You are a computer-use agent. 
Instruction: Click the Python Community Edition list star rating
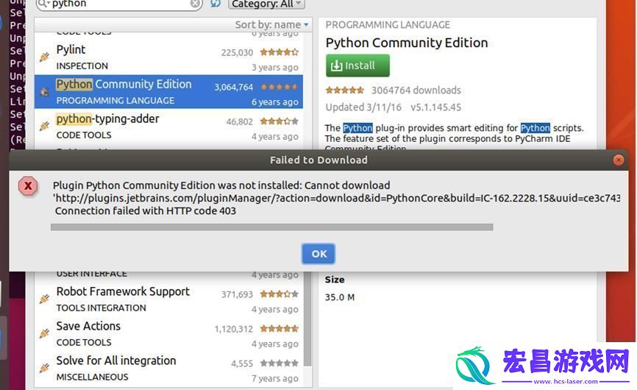point(279,87)
